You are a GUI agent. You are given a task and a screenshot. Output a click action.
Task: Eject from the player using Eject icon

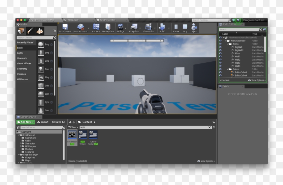click(x=194, y=28)
